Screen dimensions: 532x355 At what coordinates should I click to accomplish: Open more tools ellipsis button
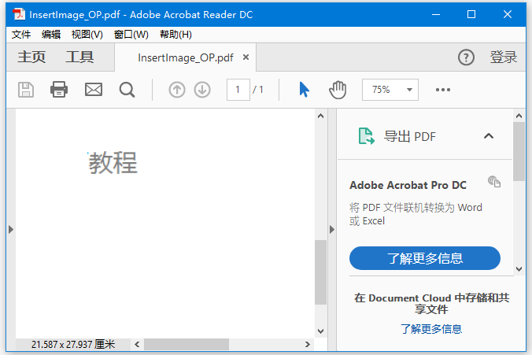pos(443,90)
